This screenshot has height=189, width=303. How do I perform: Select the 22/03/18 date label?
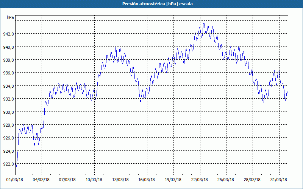coord(200,180)
